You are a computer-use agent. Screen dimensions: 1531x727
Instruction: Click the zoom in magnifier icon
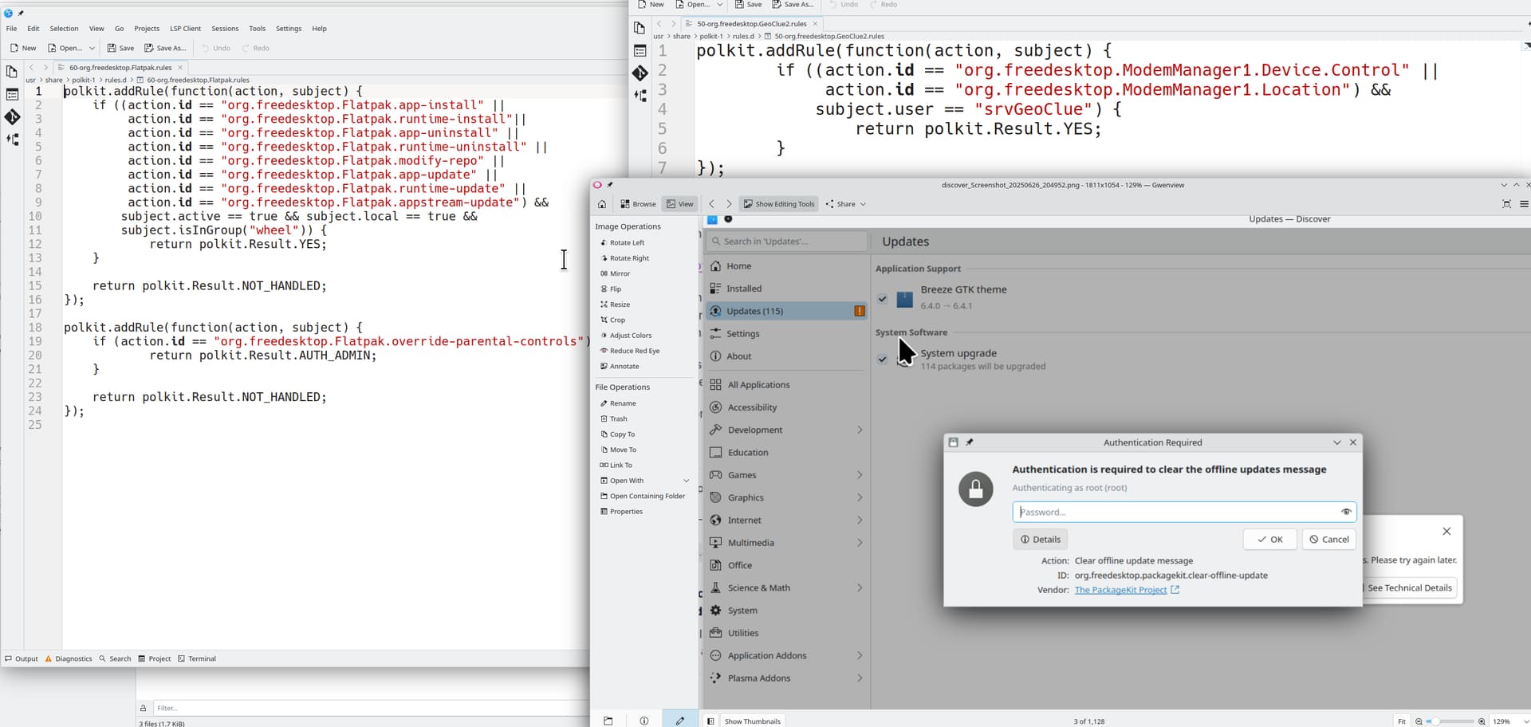[x=1482, y=721]
